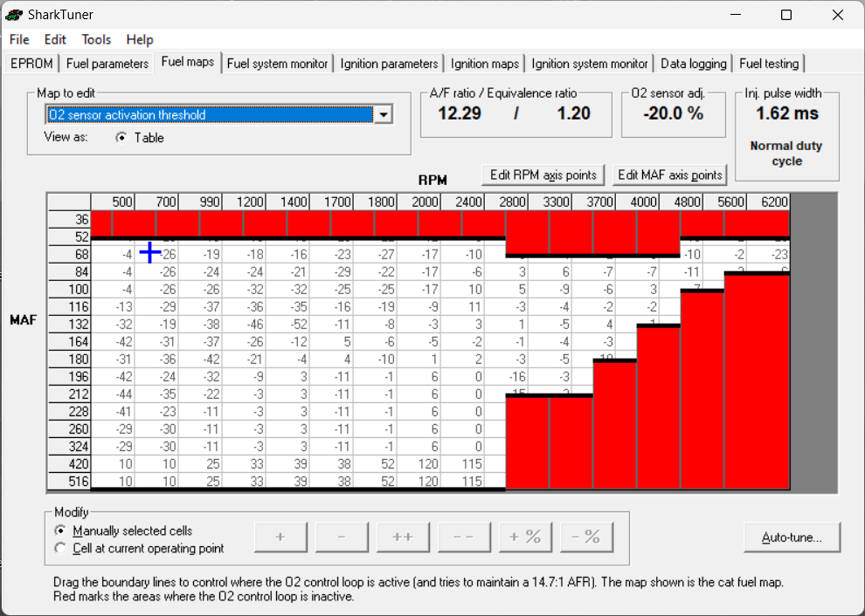This screenshot has height=616, width=865.
Task: Select cell -52 at 1400 RPM, MAF 132
Action: click(x=288, y=324)
